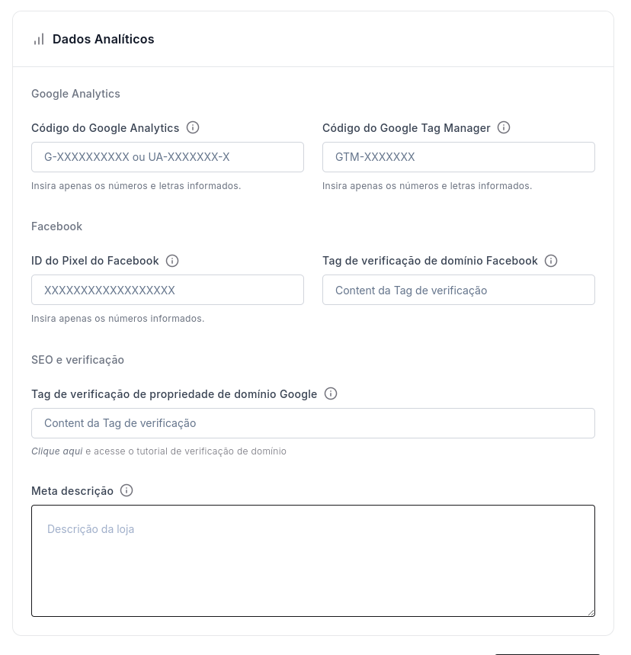The image size is (631, 655).
Task: Click Facebook domain verification tag content field
Action: click(459, 290)
